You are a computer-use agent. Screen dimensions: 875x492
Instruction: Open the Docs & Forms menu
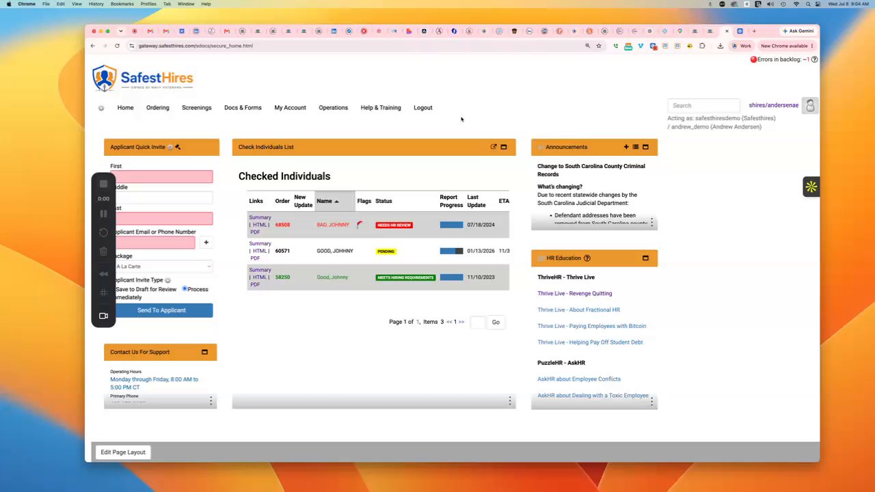click(243, 107)
